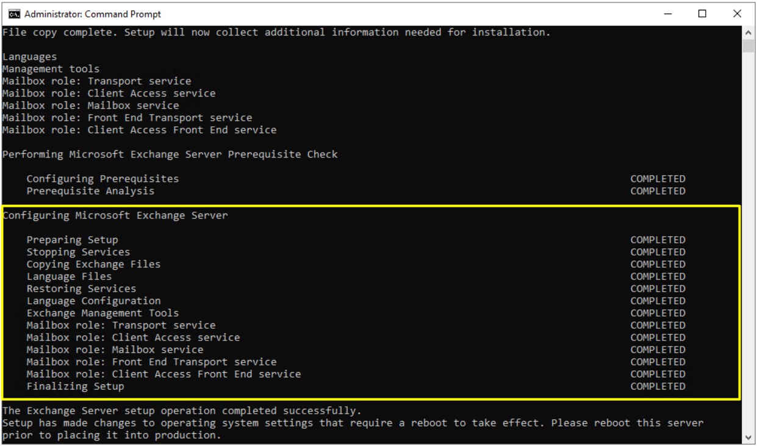This screenshot has width=757, height=446.
Task: Click COMPLETED beside 'Client Access Front End service'
Action: 658,374
